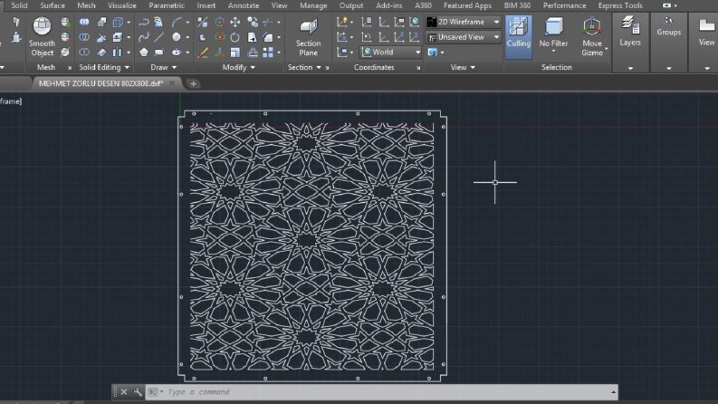Toggle the Culling selection button
Image resolution: width=718 pixels, height=404 pixels.
tap(518, 36)
